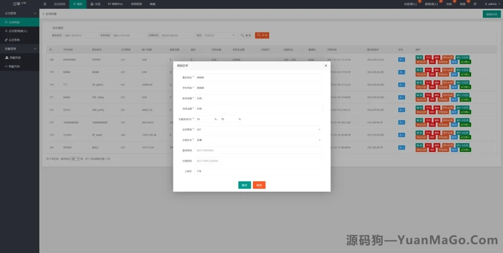Open the second 会员 sidebar item with person icon
503x253 pixels.
pyautogui.click(x=20, y=31)
